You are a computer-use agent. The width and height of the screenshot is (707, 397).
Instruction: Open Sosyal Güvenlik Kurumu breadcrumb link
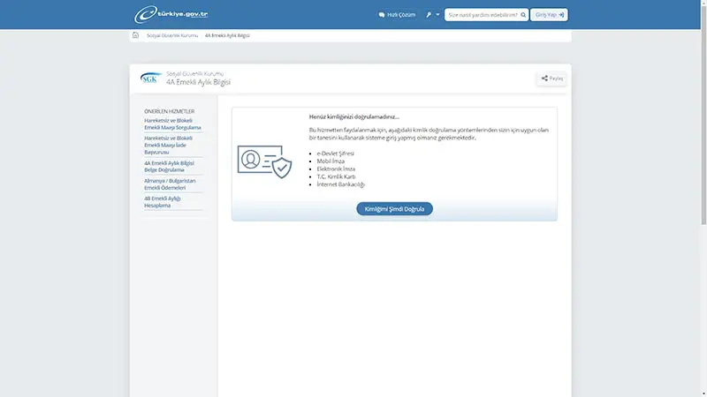pyautogui.click(x=171, y=35)
